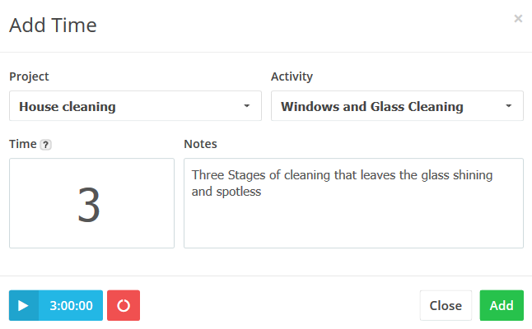Reset the timer with the red button

tap(124, 305)
